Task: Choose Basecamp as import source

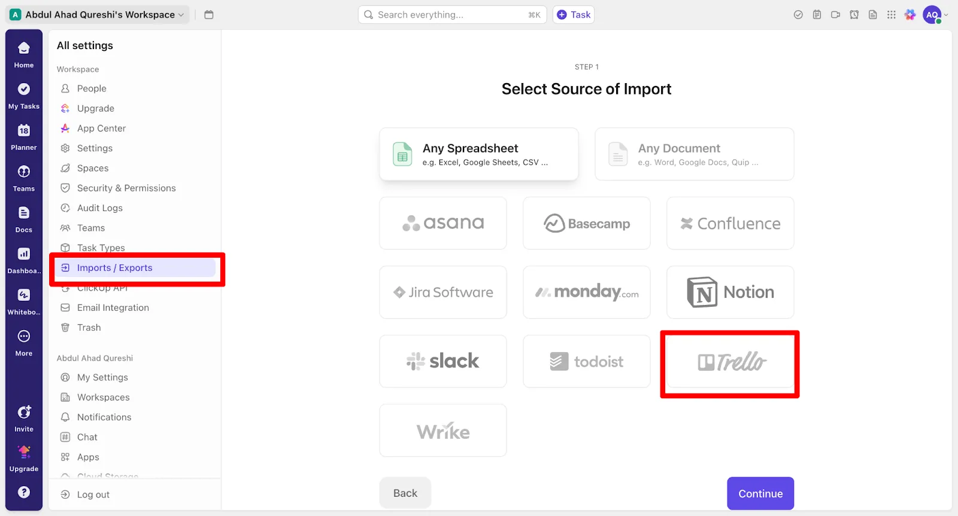Action: 587,223
